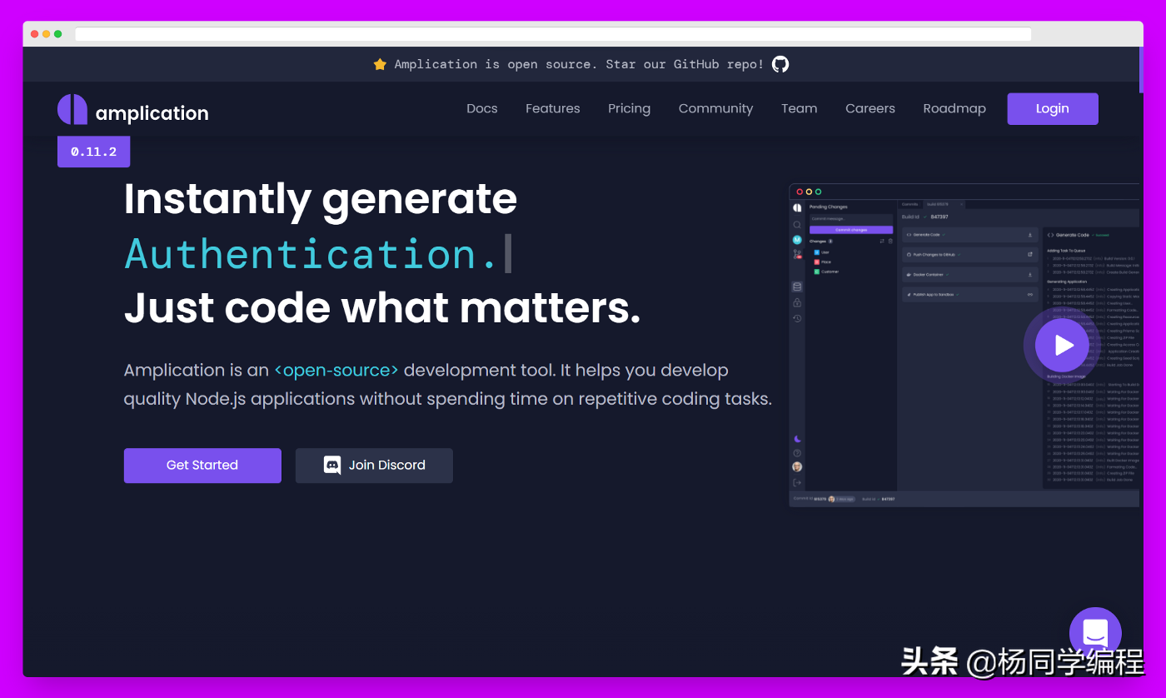Click the compare changes icon beside Changes
The height and width of the screenshot is (698, 1166).
coord(882,242)
